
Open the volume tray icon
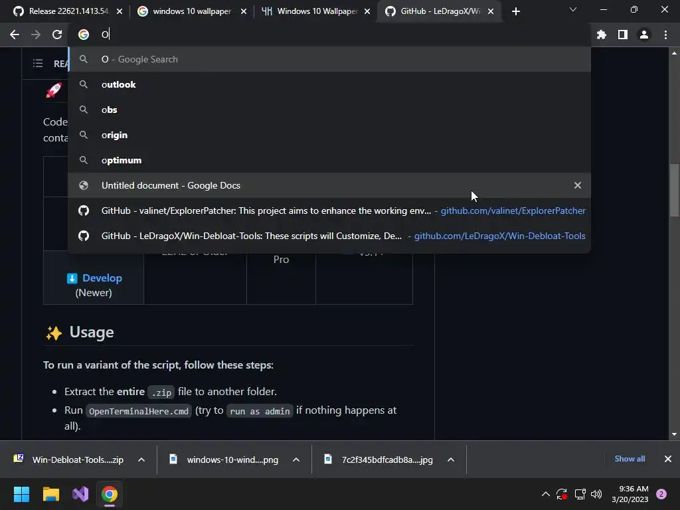click(x=596, y=494)
